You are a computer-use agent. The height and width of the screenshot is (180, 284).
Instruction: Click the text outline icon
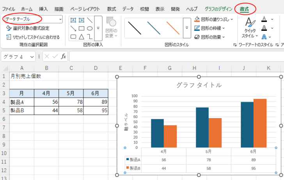pyautogui.click(x=264, y=28)
